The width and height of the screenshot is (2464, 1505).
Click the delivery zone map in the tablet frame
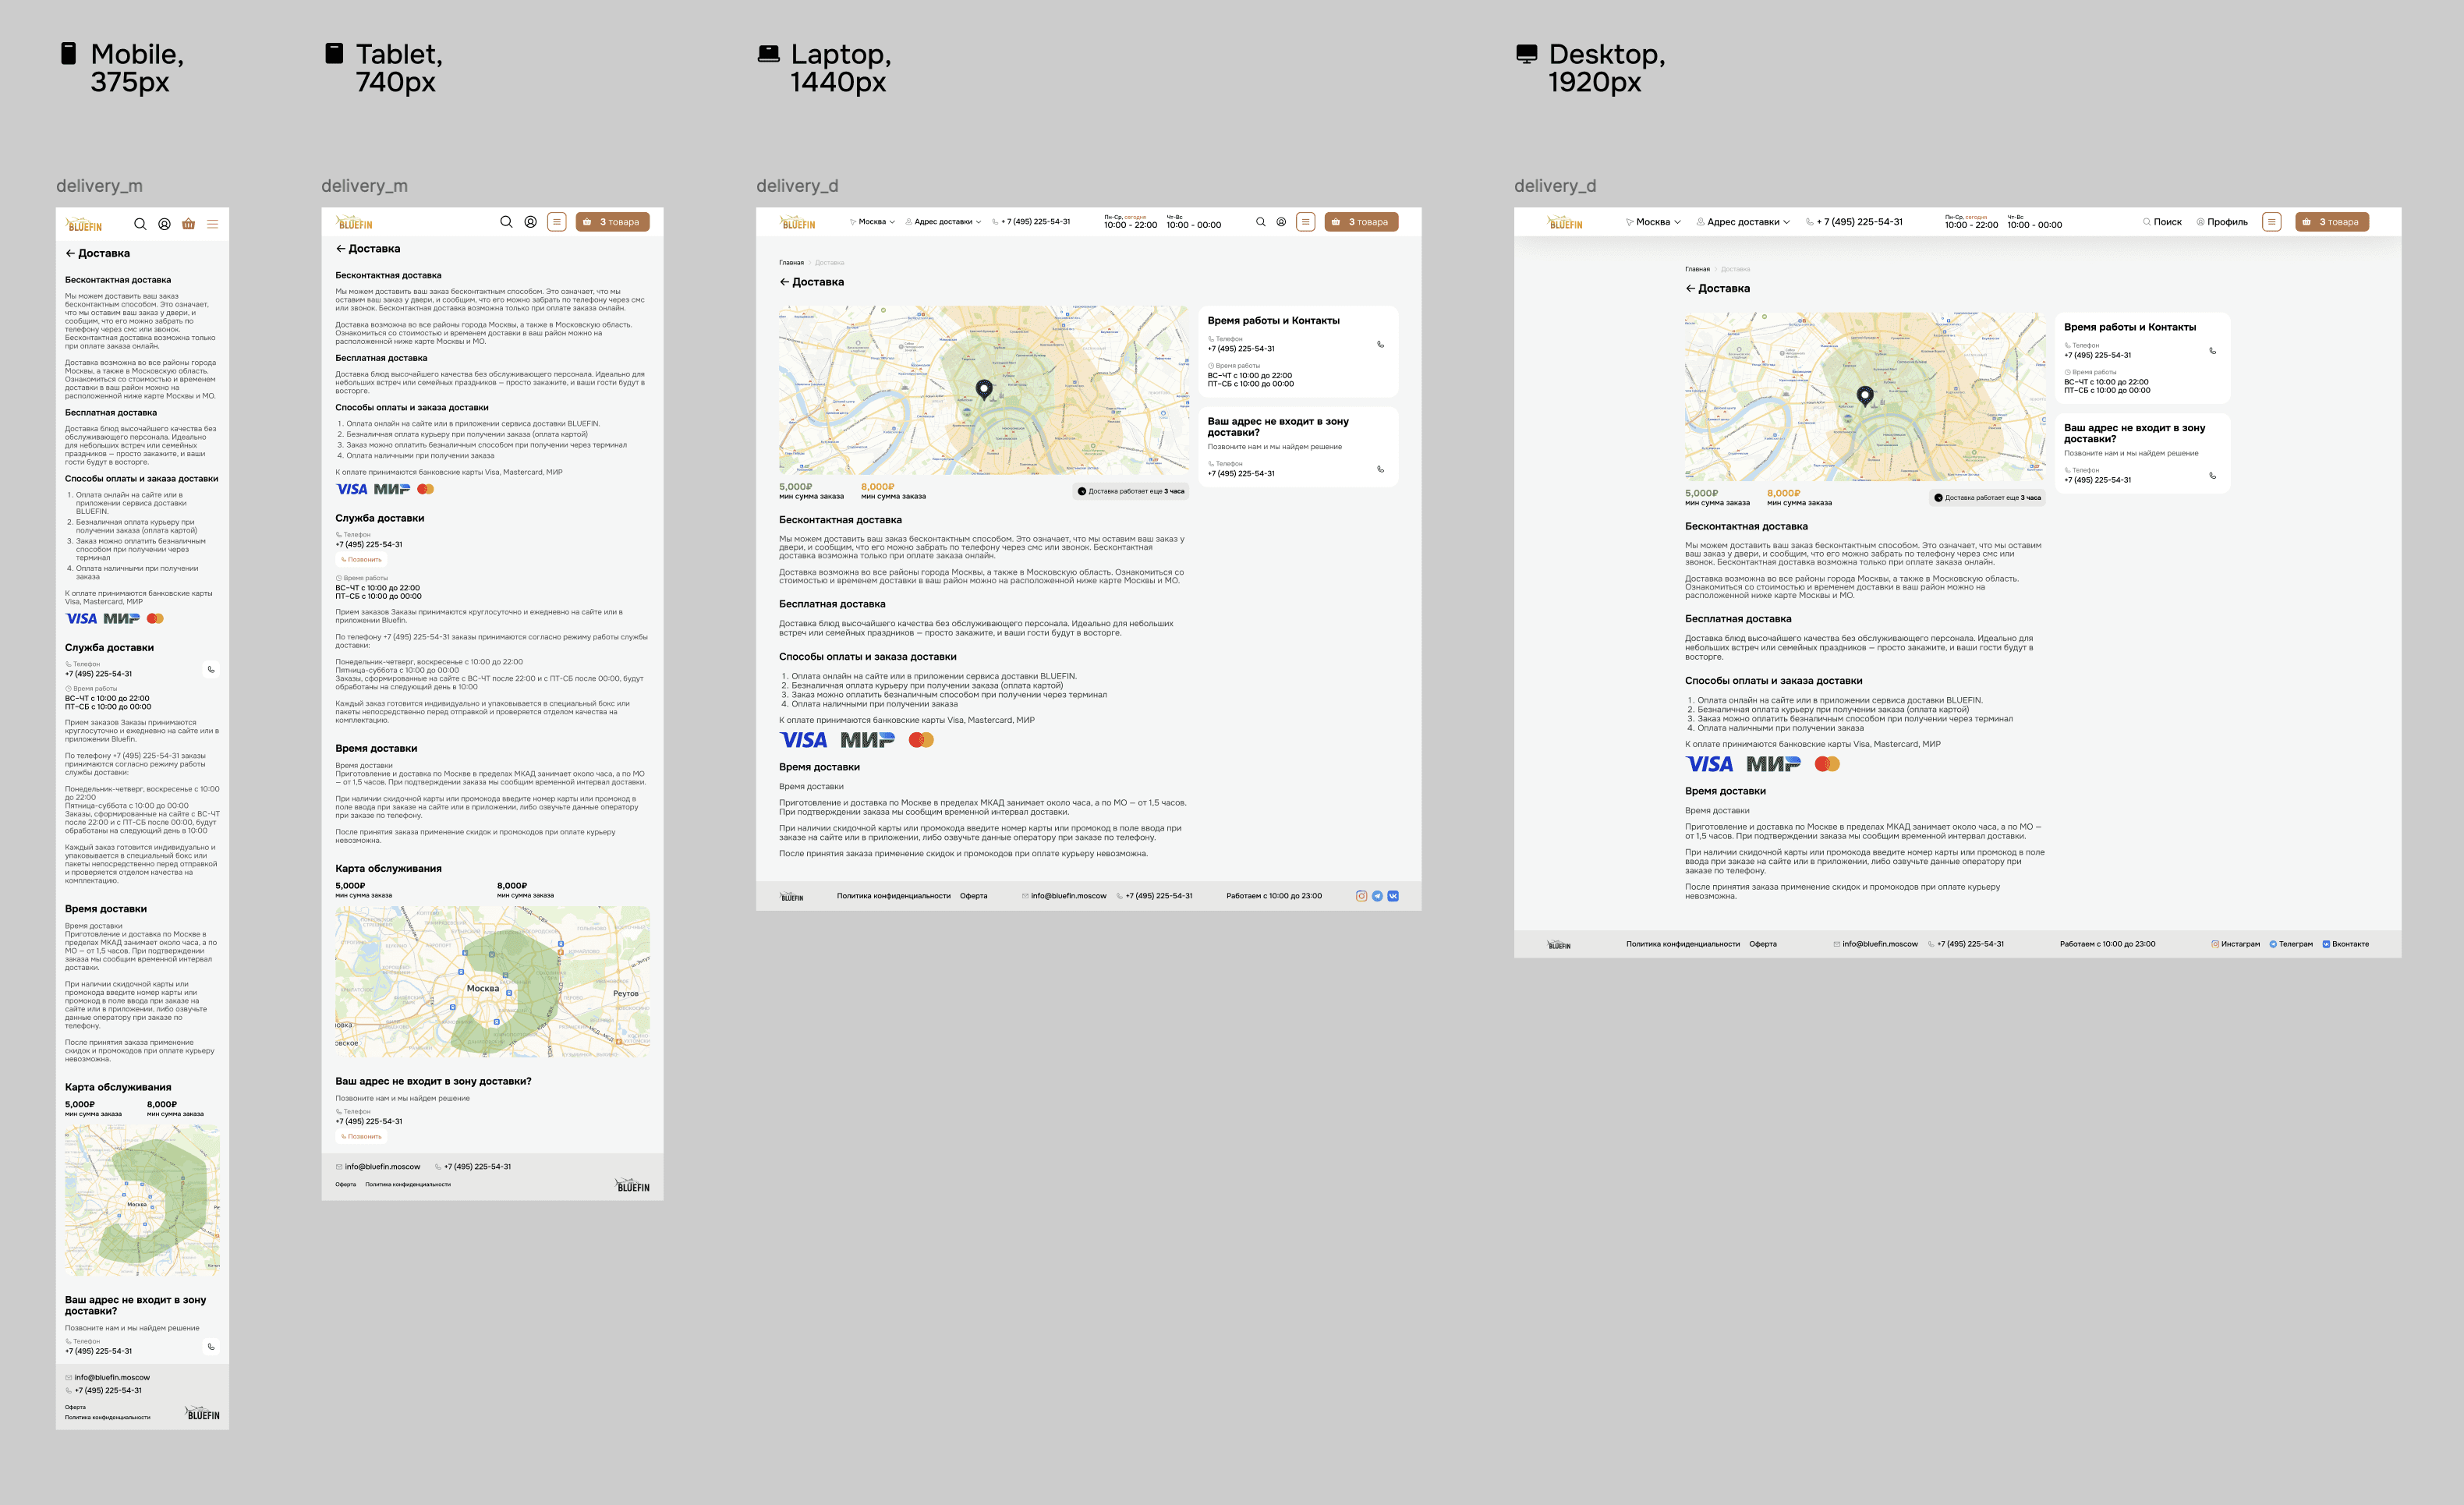(x=492, y=982)
